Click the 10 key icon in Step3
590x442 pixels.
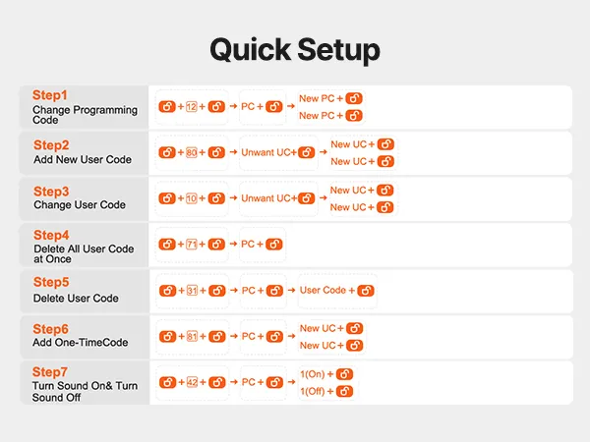pos(192,198)
